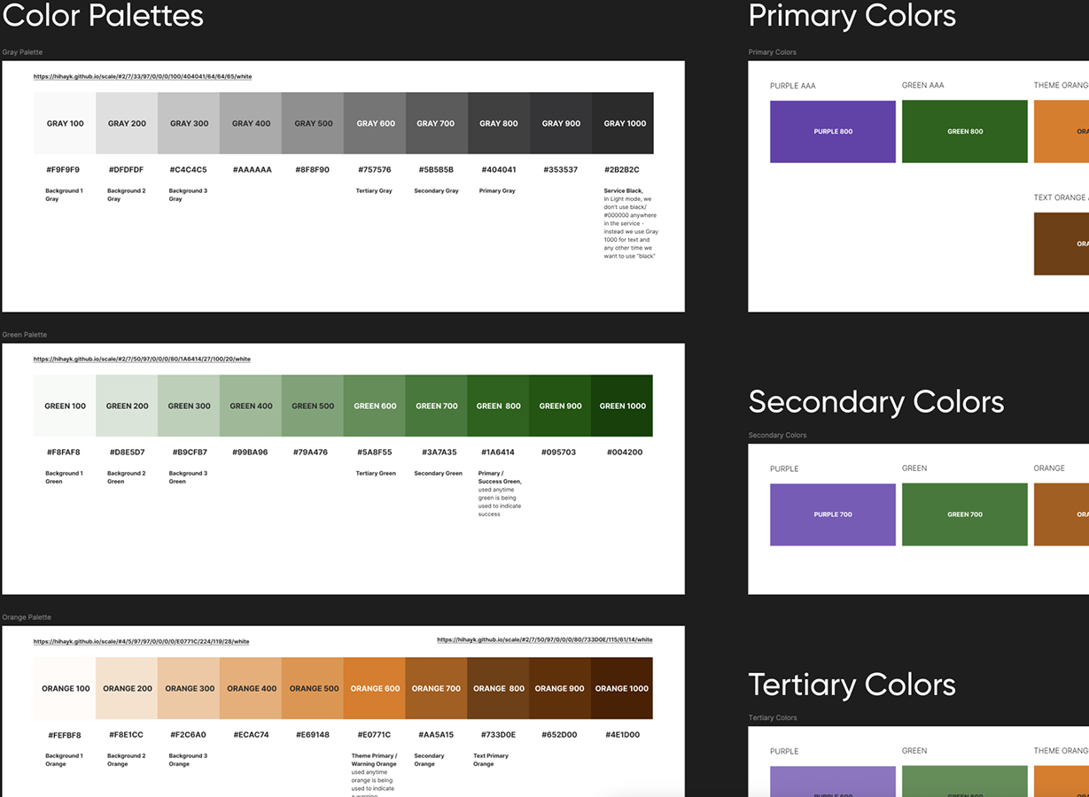Click the ORANGE 400 swatch
The image size is (1089, 797).
251,688
